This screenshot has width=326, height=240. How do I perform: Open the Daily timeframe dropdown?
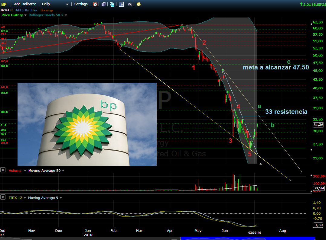pyautogui.click(x=55, y=4)
